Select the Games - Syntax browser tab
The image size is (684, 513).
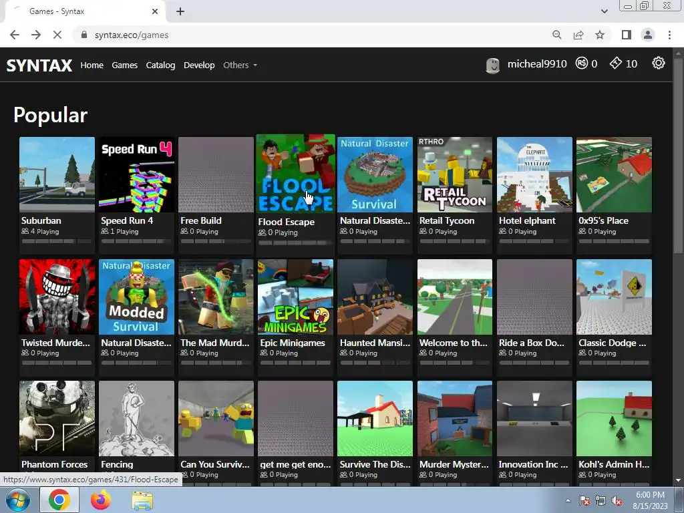tap(85, 11)
